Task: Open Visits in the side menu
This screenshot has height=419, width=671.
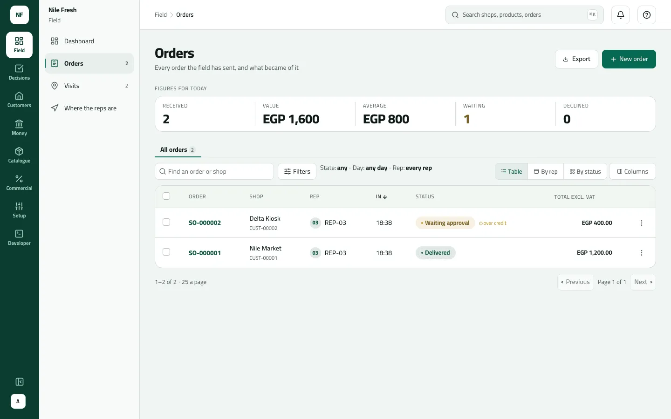Action: [x=89, y=86]
